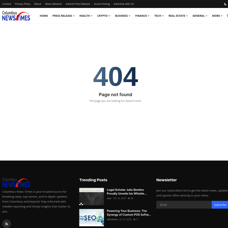
Task: Expand the Health dropdown menu
Action: tap(86, 16)
